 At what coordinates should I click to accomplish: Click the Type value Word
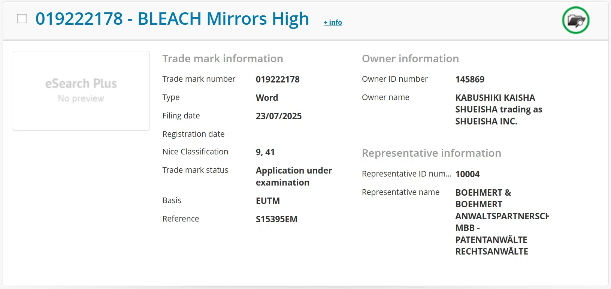[x=267, y=98]
